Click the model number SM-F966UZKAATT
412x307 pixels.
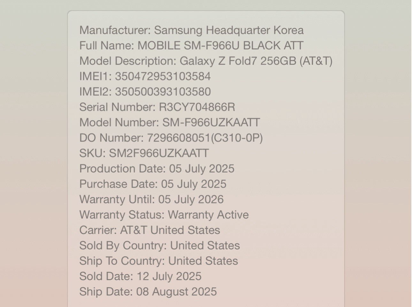click(211, 123)
